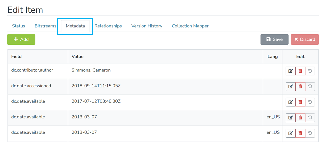Discard the pending metadata changes
325x142 pixels.
coord(305,39)
